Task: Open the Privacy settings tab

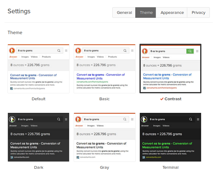Action: click(198, 13)
